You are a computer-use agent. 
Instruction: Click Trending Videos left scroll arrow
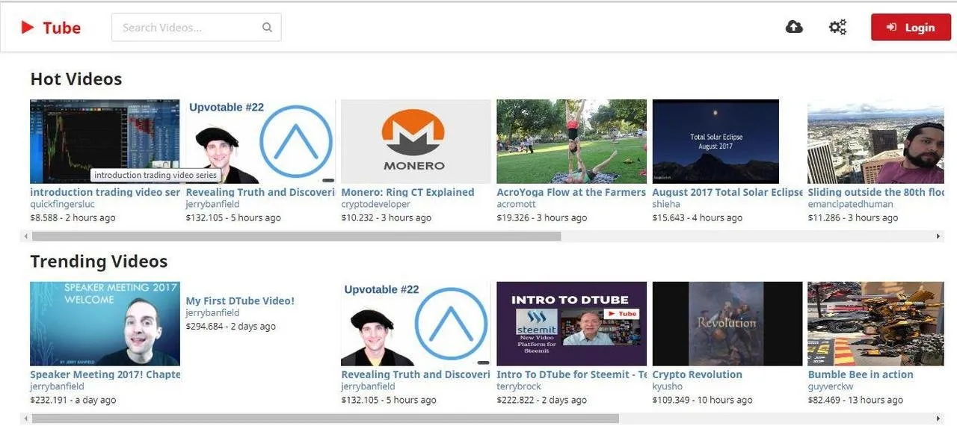click(26, 419)
